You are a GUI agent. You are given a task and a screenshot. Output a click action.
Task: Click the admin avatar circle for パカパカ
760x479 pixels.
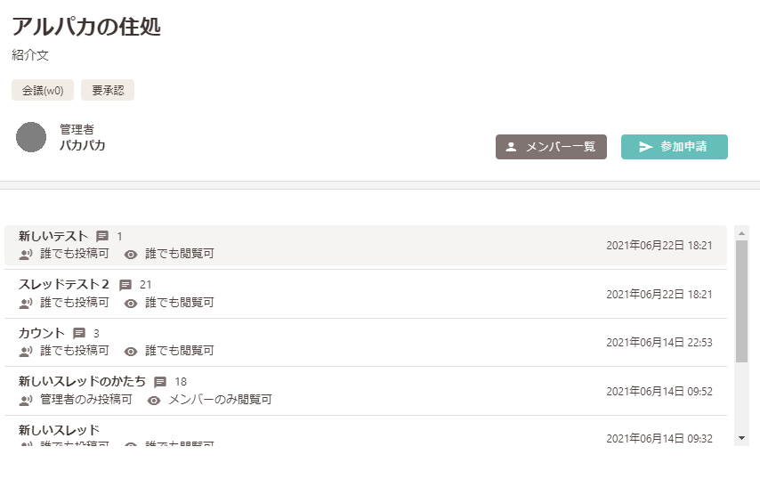tap(31, 137)
